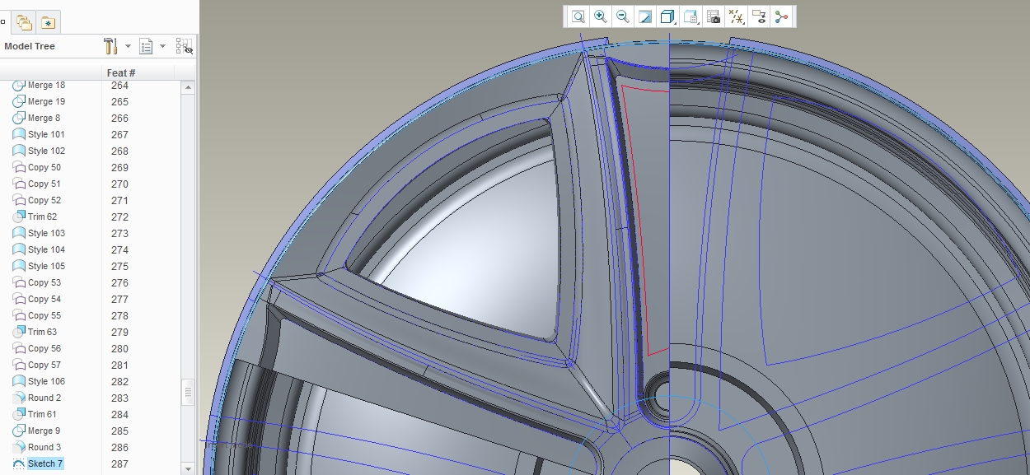Click the Zoom In magnifier icon
This screenshot has width=1030, height=475.
tap(601, 16)
